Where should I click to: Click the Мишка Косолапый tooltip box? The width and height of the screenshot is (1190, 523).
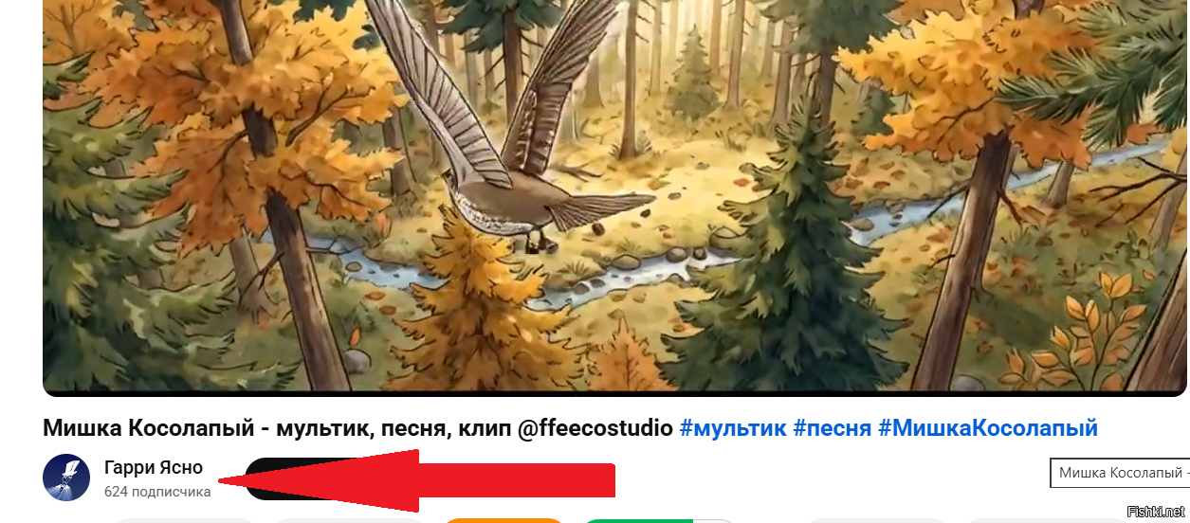click(x=1120, y=473)
